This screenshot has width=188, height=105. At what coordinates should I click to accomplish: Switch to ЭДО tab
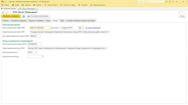click(x=62, y=21)
